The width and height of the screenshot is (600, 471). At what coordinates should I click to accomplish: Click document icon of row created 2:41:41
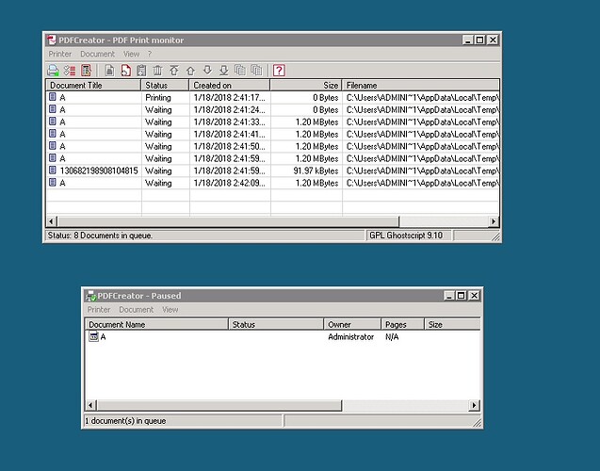(x=53, y=133)
